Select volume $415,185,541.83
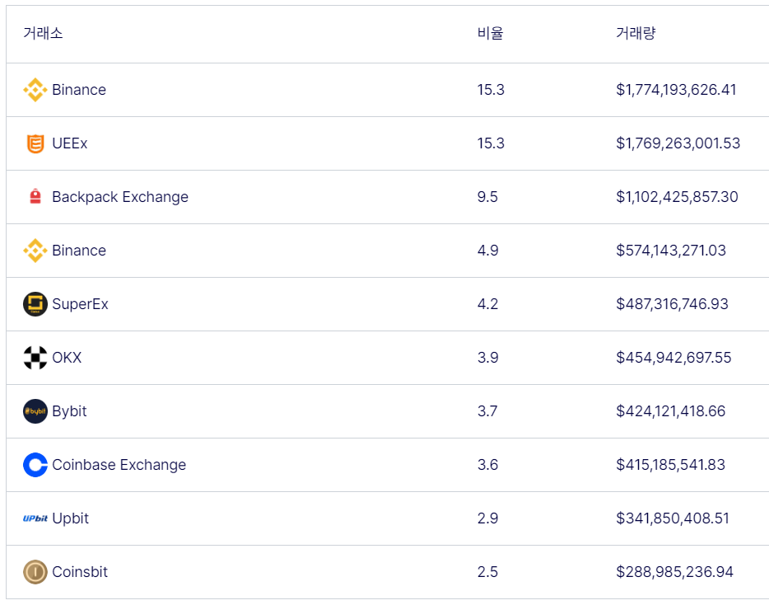Screen dimensions: 769x605 (671, 465)
